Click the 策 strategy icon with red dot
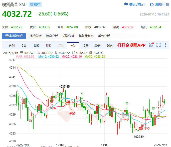Screen dimensions: 171x147 [151, 45]
